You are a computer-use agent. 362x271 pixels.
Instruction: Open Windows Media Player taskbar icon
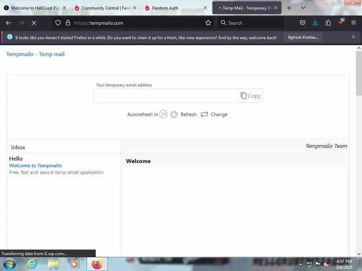(74, 264)
